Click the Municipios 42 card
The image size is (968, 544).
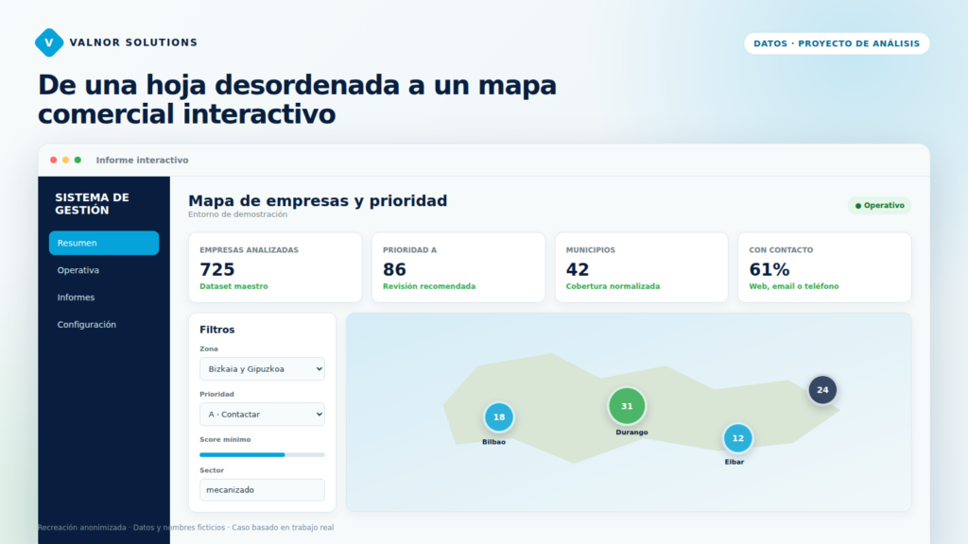click(x=642, y=267)
